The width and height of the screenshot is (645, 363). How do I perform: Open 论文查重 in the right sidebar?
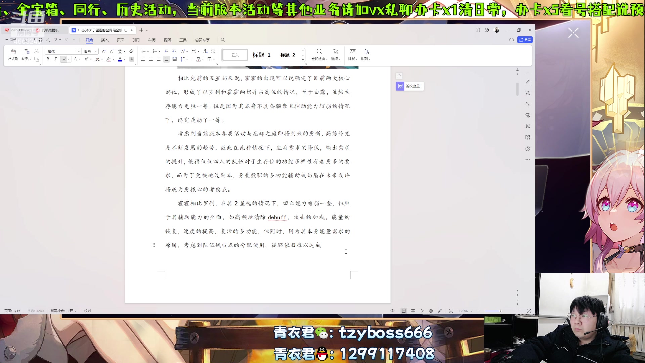[x=410, y=86]
